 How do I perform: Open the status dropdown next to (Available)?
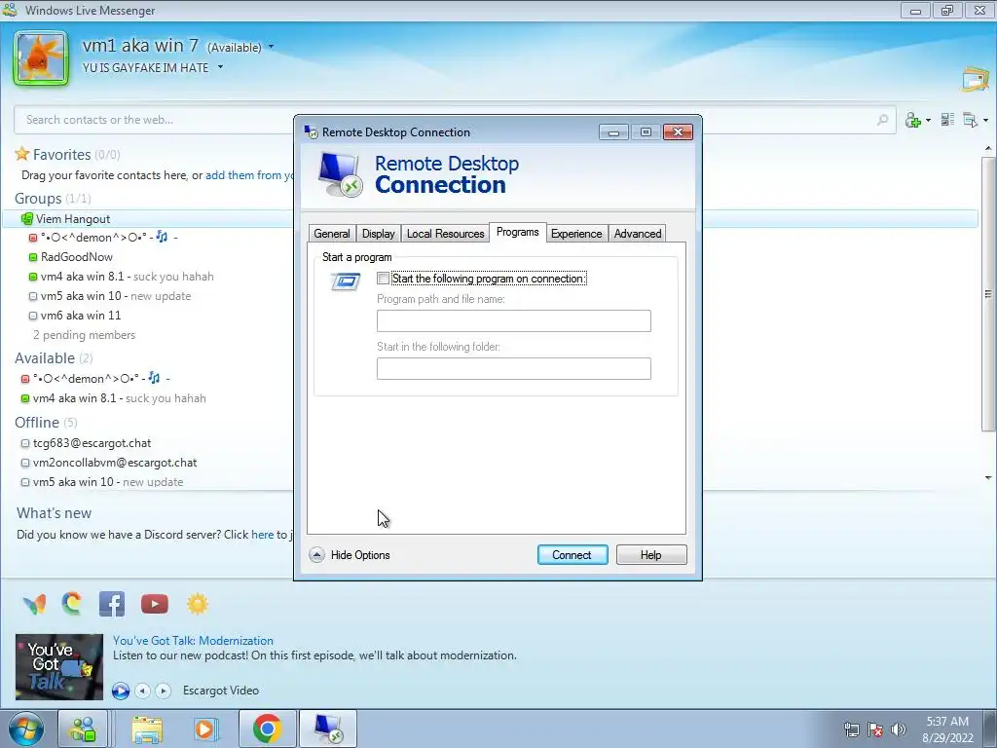point(272,47)
